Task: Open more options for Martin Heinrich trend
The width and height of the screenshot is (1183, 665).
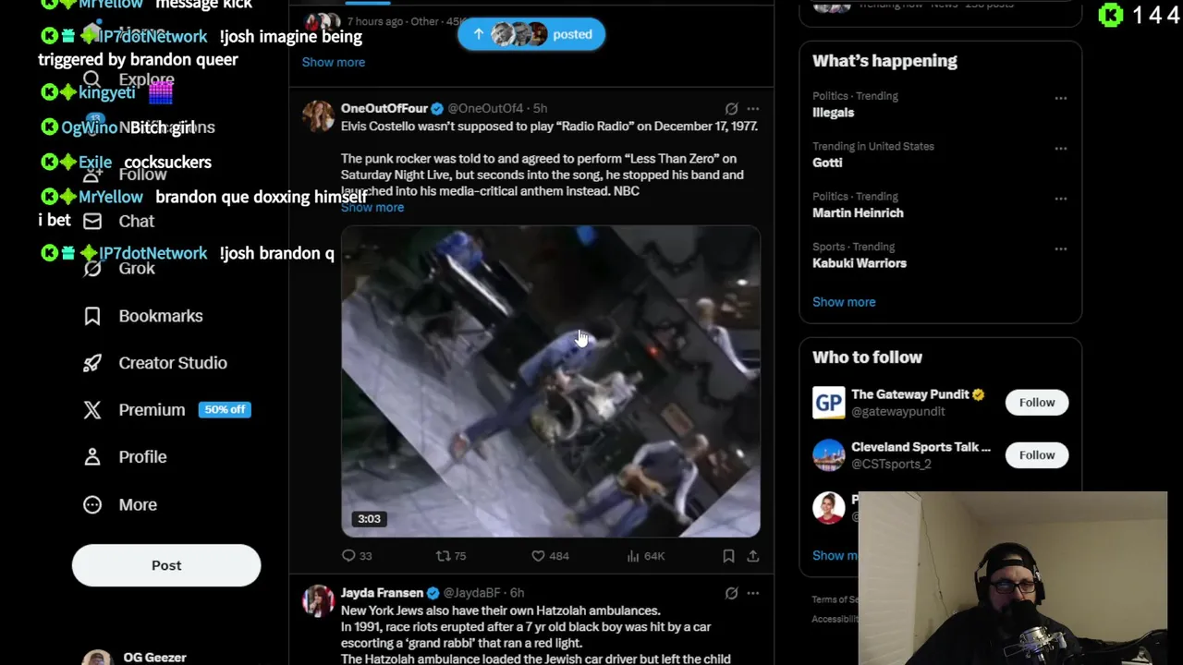Action: (1061, 199)
